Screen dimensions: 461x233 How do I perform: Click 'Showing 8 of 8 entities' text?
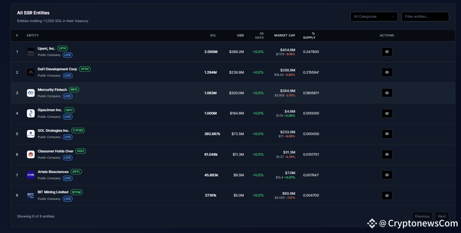point(36,216)
